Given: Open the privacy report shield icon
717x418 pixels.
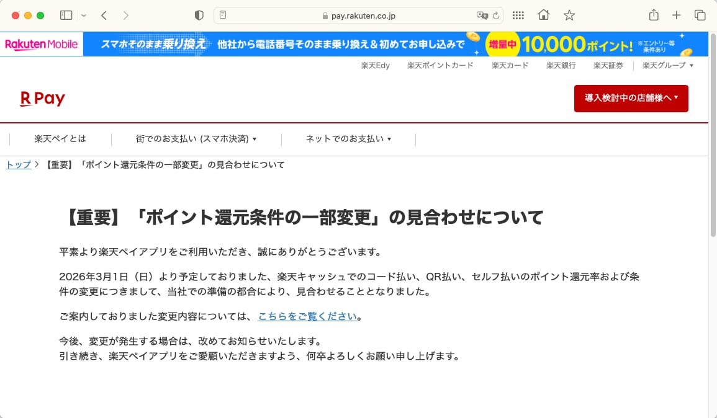Looking at the screenshot, I should (x=199, y=16).
